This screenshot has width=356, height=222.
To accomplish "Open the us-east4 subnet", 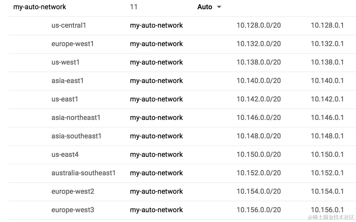I will pyautogui.click(x=65, y=155).
